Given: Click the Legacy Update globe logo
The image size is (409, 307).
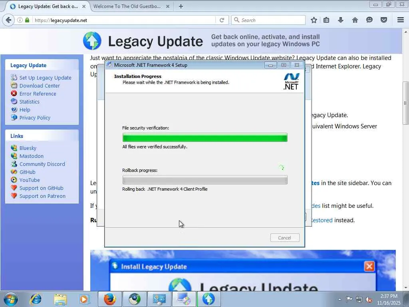Looking at the screenshot, I should tap(92, 41).
